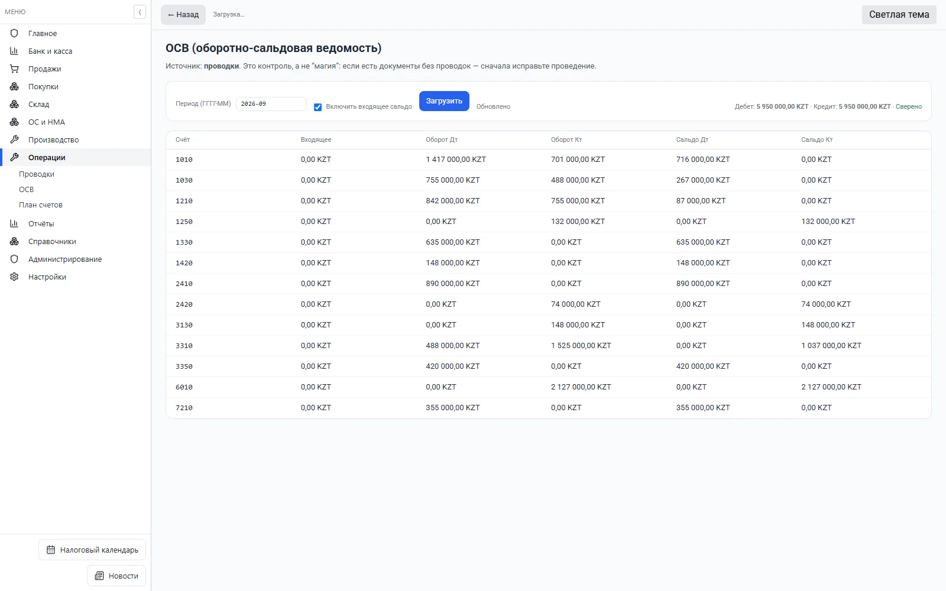
Task: Click the chart icon beside Отчёты
Action: (x=14, y=223)
